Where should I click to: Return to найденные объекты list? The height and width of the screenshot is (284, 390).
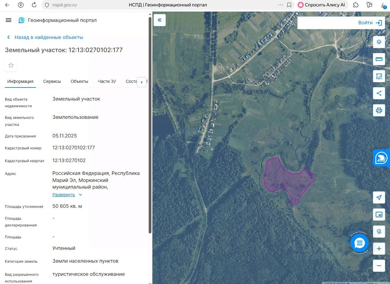click(45, 37)
